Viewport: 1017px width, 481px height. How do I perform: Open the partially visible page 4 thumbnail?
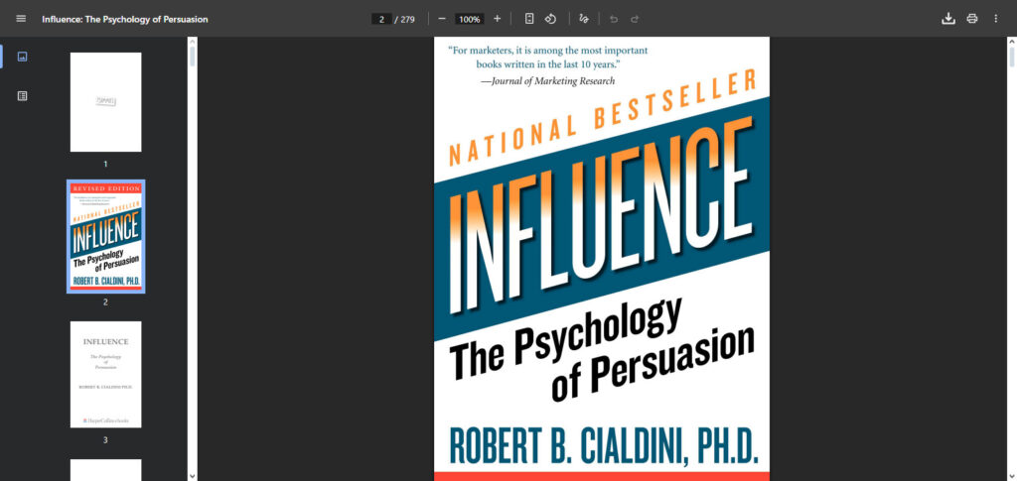pyautogui.click(x=105, y=470)
